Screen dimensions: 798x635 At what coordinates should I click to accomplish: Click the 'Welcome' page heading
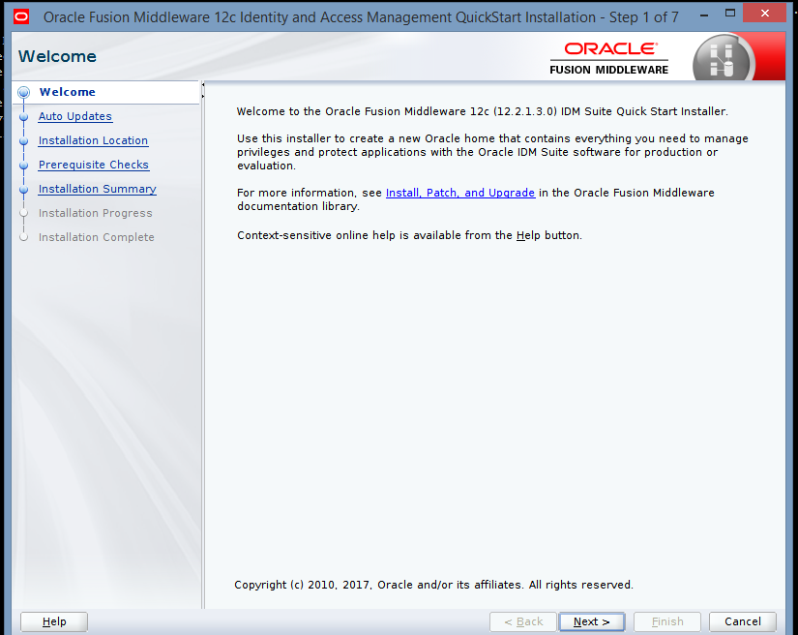pos(57,56)
